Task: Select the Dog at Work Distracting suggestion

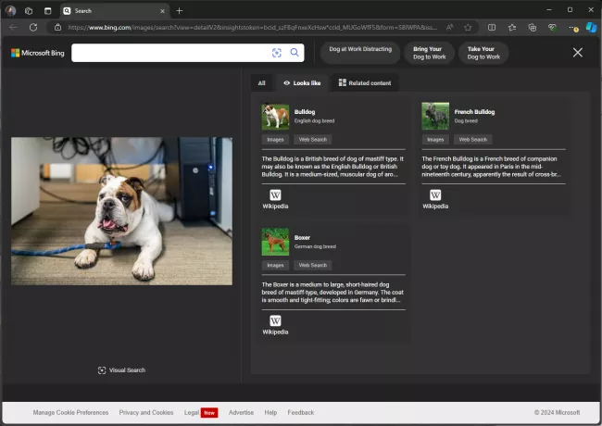Action: pos(360,49)
